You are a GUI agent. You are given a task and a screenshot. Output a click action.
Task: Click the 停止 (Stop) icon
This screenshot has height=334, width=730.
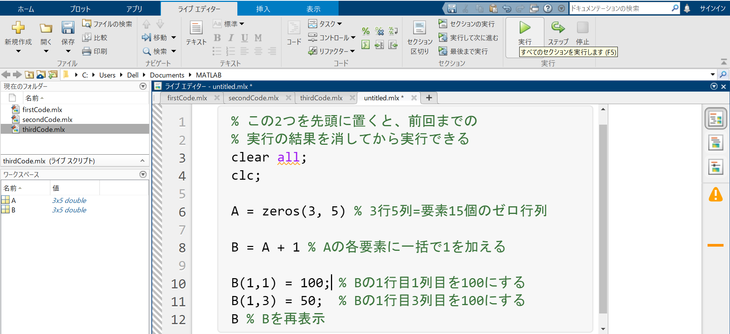coord(582,27)
